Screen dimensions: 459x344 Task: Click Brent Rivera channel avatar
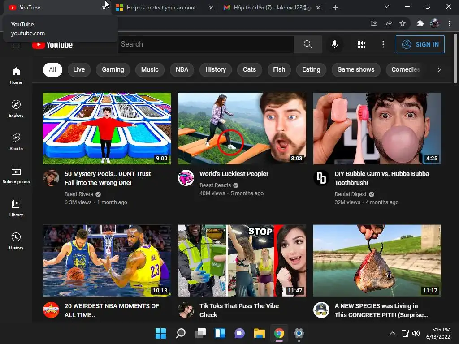[x=51, y=178]
